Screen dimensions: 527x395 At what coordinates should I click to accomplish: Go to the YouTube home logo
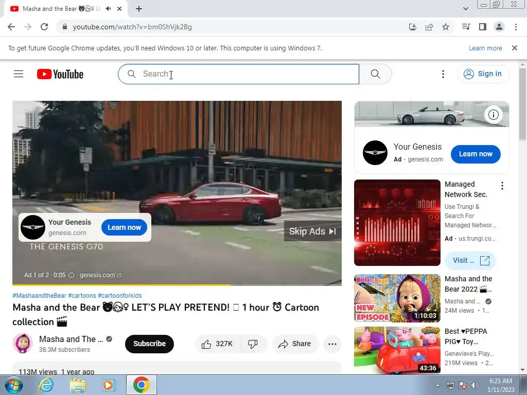coord(60,74)
